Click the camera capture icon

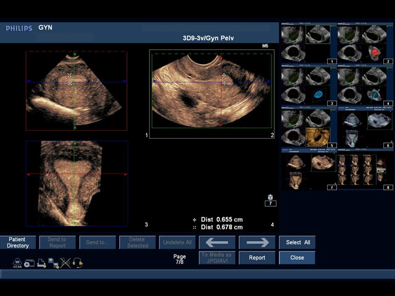pos(30,263)
